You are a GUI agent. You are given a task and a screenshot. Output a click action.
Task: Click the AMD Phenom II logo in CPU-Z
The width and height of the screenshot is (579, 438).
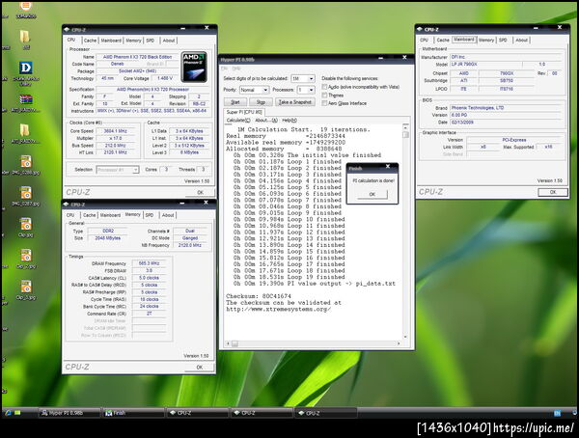(194, 67)
